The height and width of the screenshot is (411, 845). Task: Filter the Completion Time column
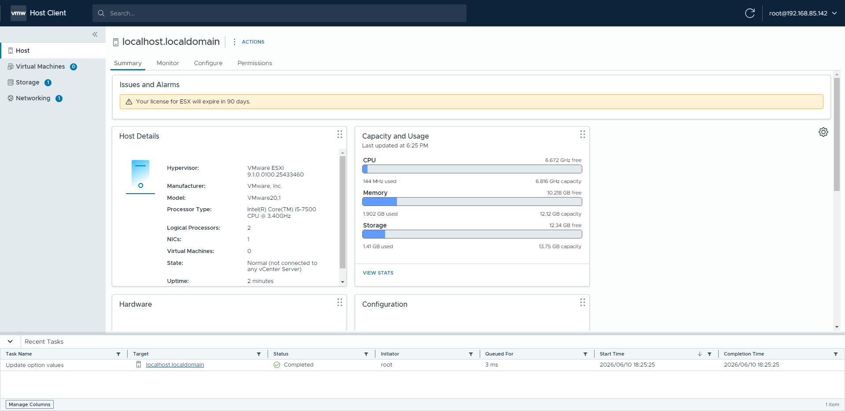pos(836,354)
